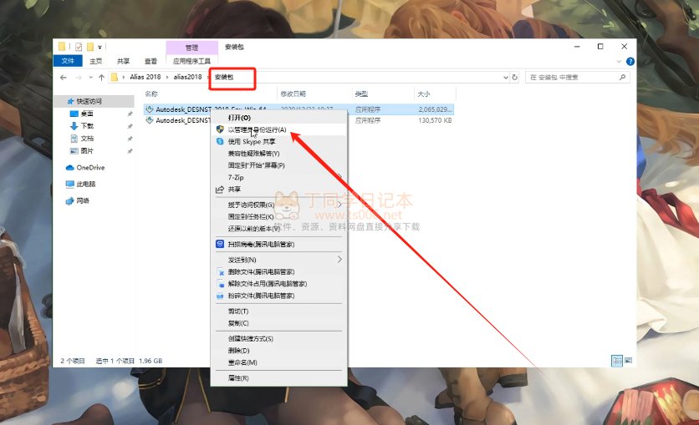Choose 打开(O) in the context menu

tap(278, 118)
